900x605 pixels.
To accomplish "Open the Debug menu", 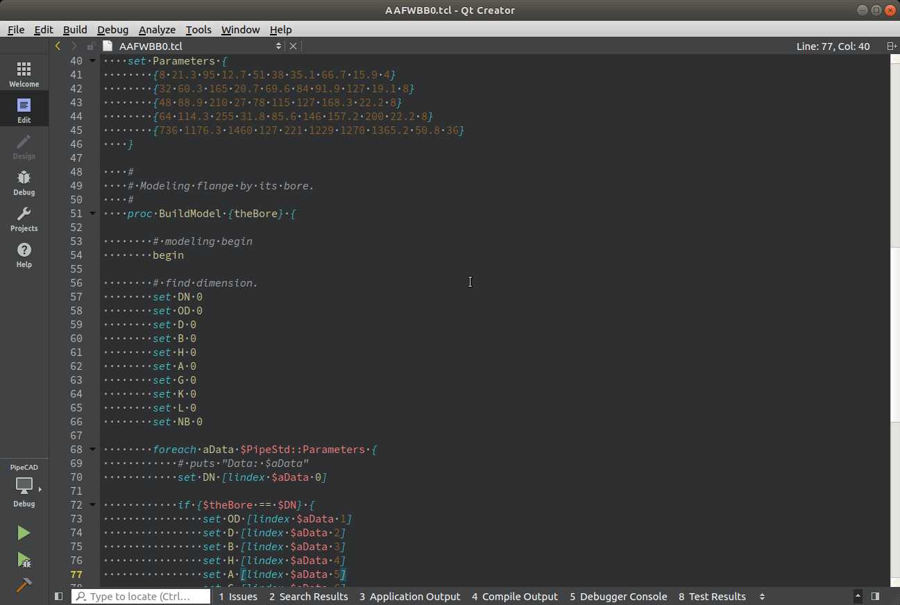I will click(112, 29).
